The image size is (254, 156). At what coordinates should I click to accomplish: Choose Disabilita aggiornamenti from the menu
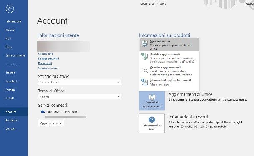(169, 58)
